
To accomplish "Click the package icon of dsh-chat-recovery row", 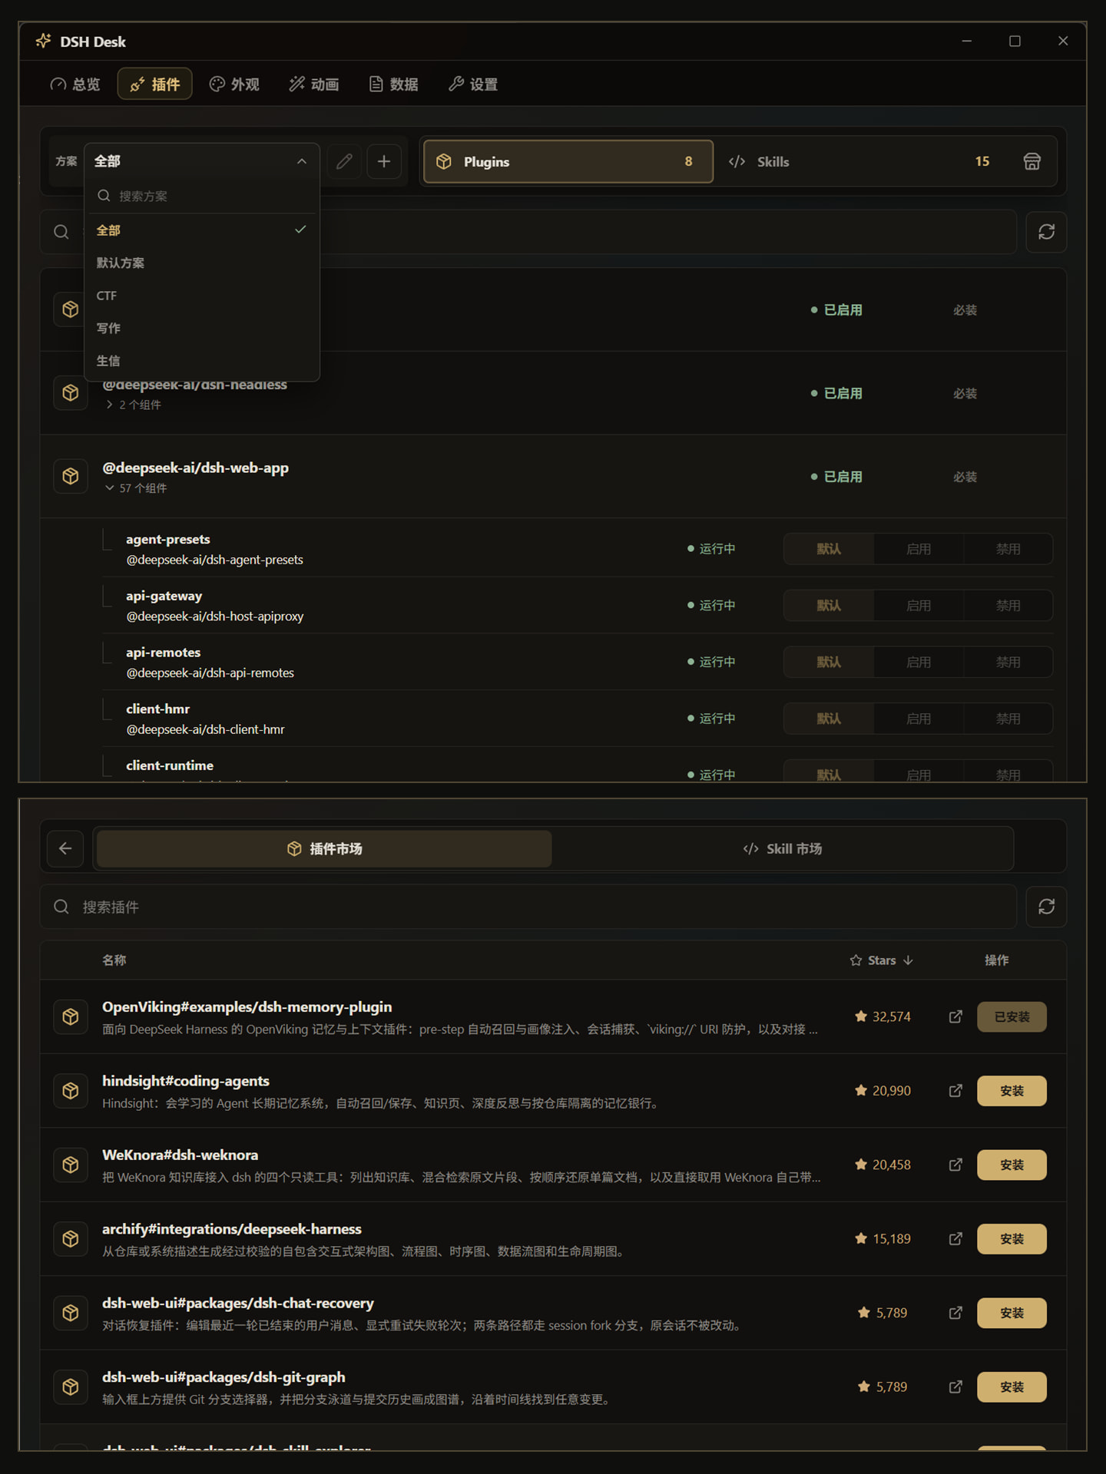I will coord(71,1313).
